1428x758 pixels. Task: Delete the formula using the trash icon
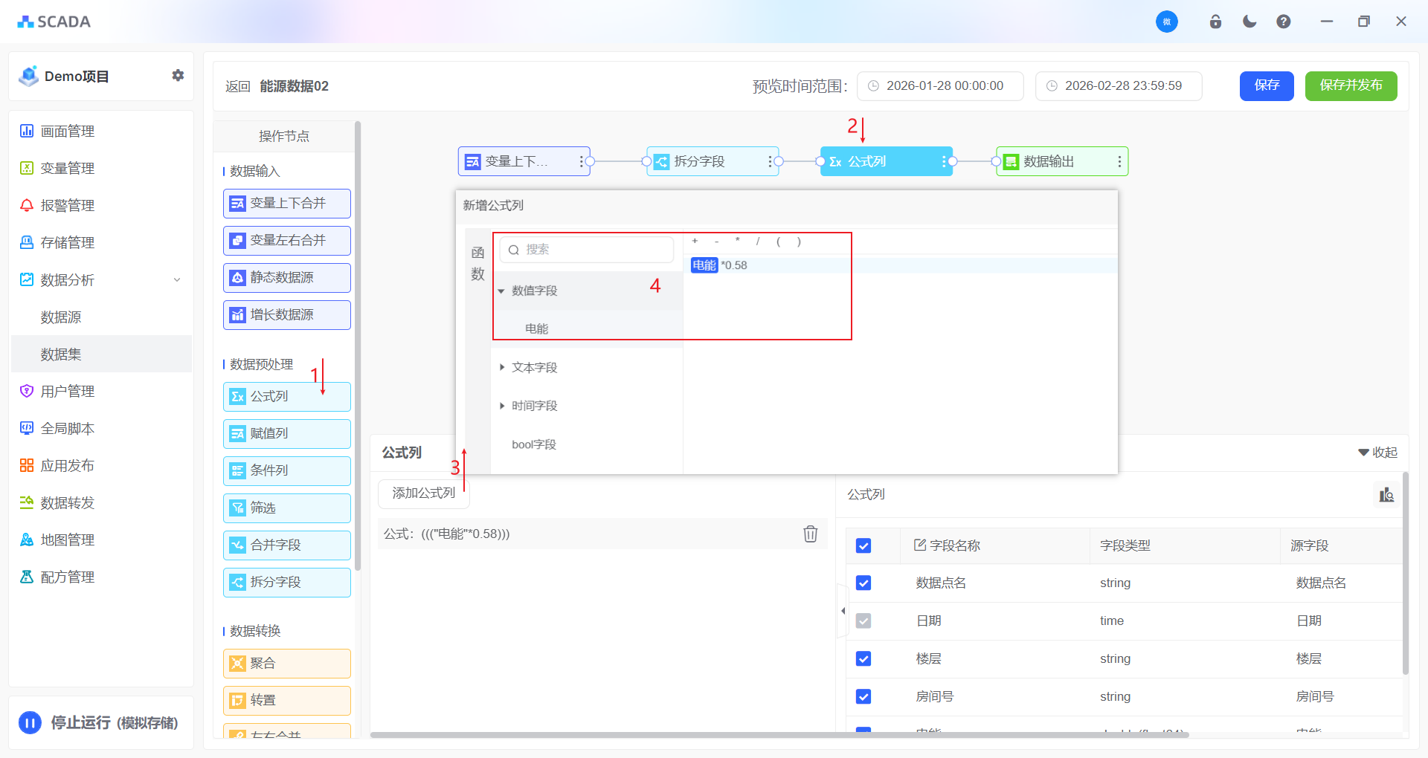point(810,534)
